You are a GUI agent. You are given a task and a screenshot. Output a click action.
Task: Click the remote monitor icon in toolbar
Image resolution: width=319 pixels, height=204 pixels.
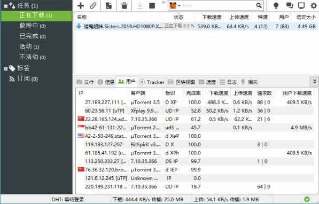[301, 5]
